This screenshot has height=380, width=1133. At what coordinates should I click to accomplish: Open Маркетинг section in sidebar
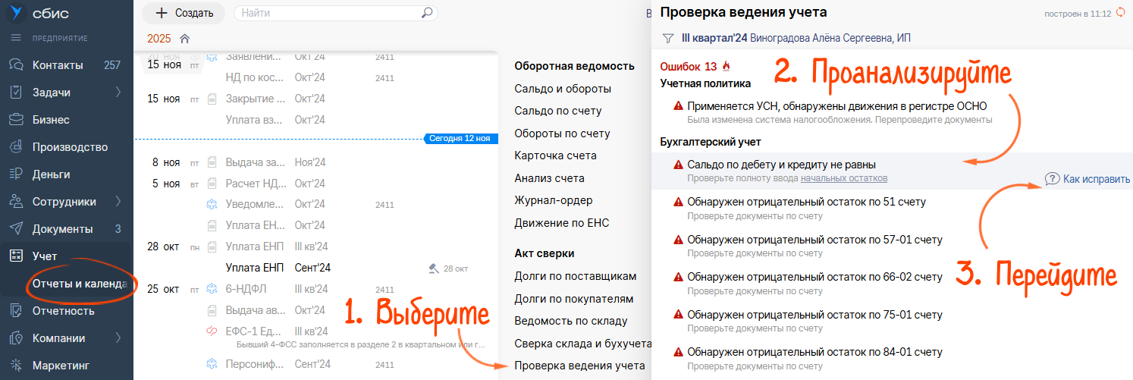[61, 366]
